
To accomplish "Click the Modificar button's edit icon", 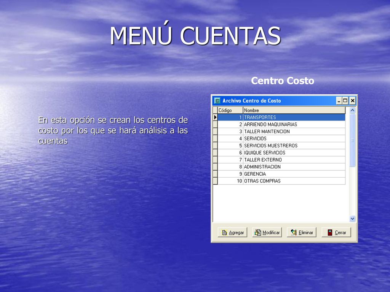I will pos(258,232).
